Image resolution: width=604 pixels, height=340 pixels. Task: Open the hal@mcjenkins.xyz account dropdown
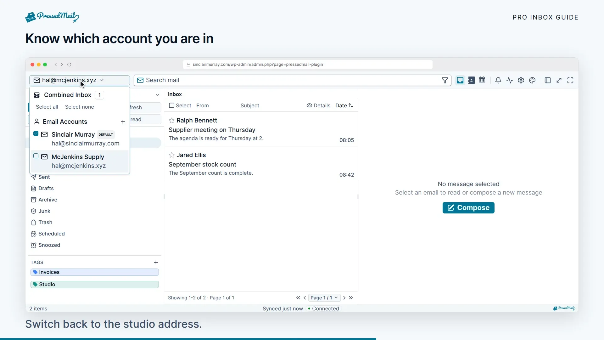(79, 80)
